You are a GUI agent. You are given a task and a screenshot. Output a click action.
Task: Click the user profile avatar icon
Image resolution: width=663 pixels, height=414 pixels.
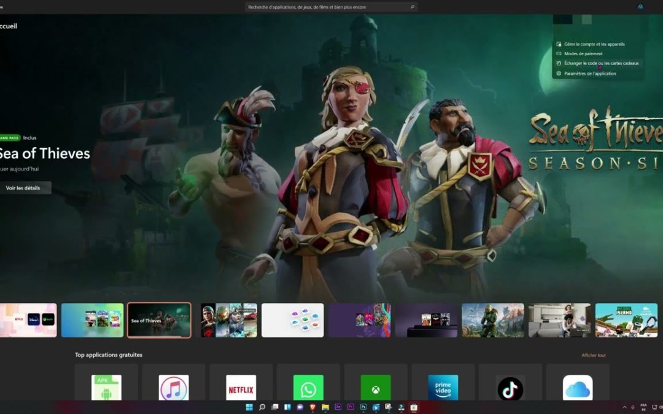tap(640, 7)
